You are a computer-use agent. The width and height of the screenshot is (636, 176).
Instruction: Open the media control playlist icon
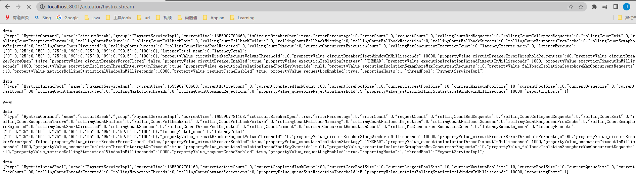click(x=605, y=7)
